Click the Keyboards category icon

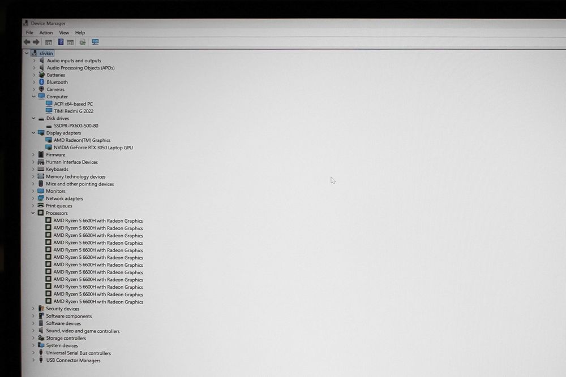(41, 169)
